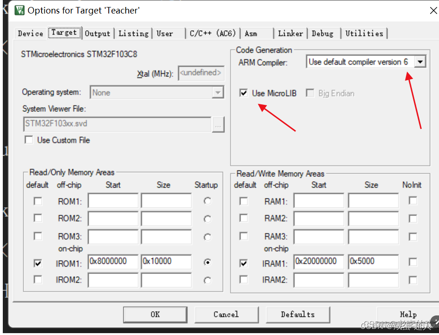Select the IROM1 Startup radio button
The height and width of the screenshot is (335, 439).
(208, 262)
